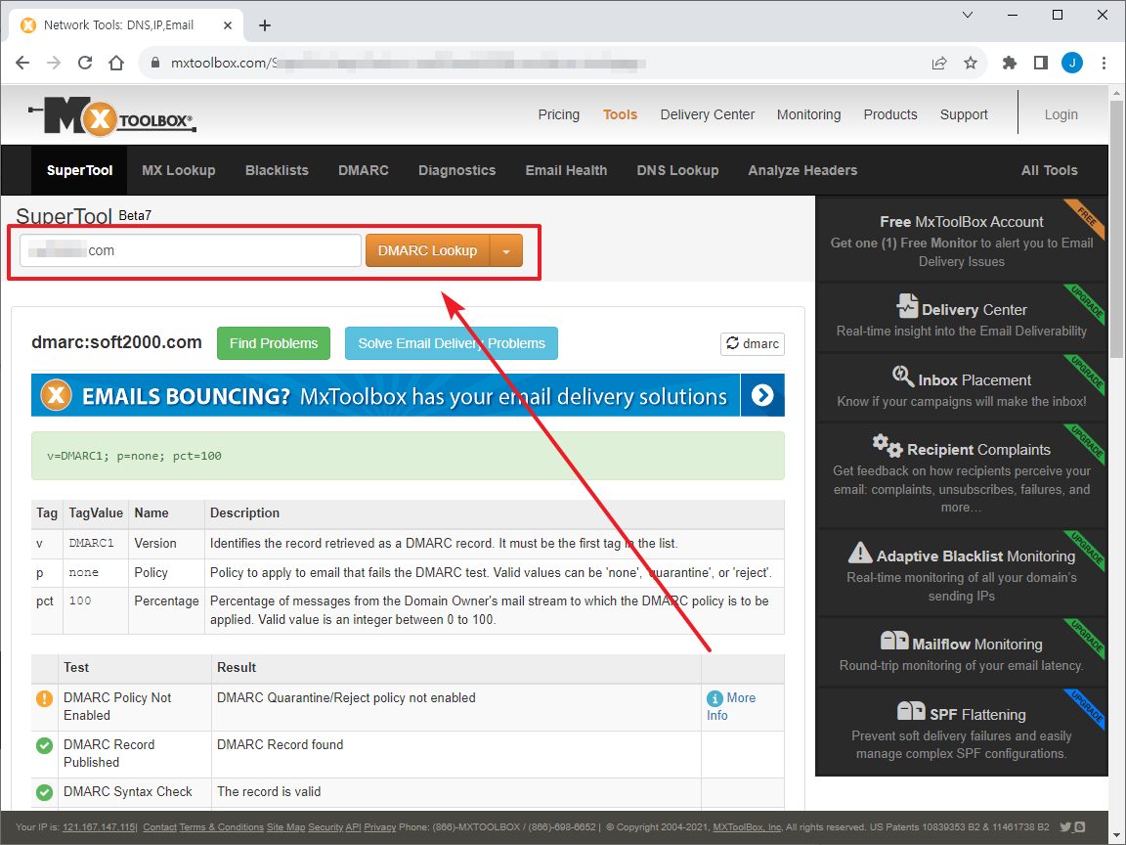Screen dimensions: 1126x845
Task: Click the share page icon in address bar
Action: [x=939, y=64]
